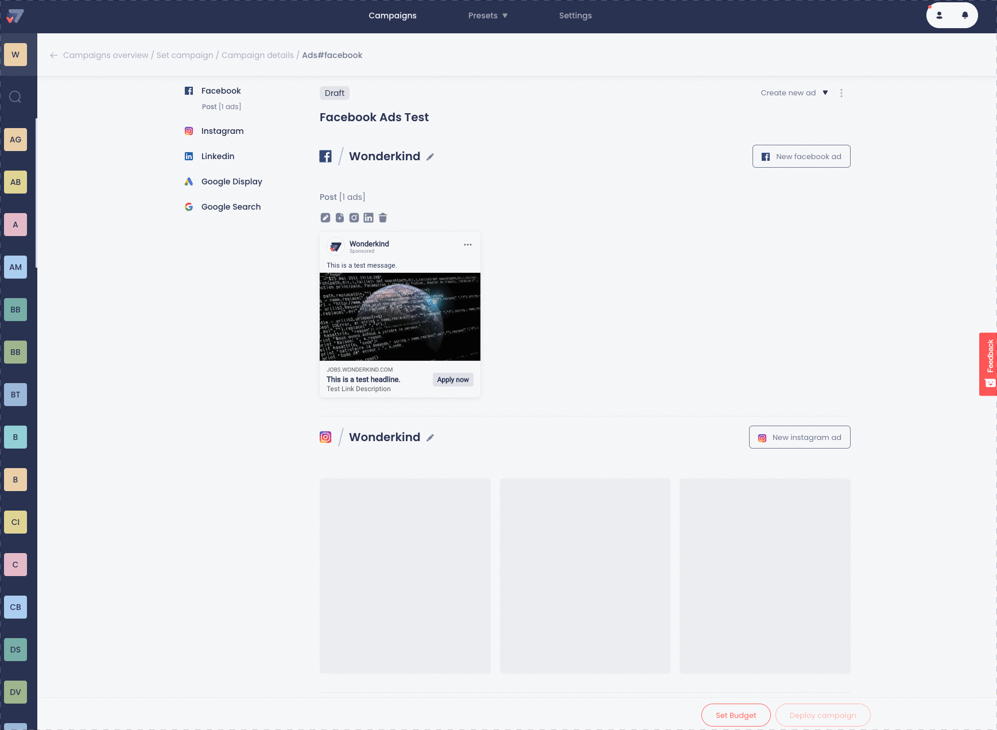Open the three-dot options menu near Create new ad

point(841,92)
